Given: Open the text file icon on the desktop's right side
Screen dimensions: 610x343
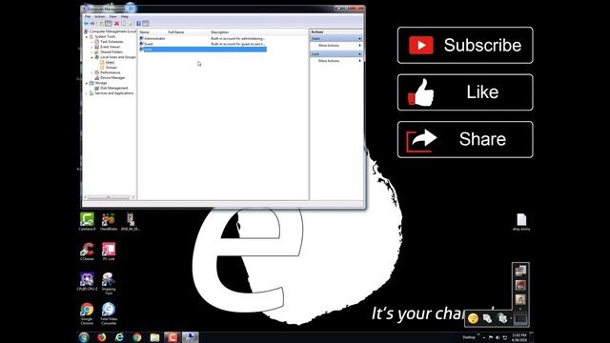Looking at the screenshot, I should (x=521, y=222).
